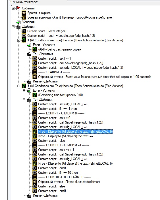The image size is (160, 200).
Task: Click comment icon of 'ЕСЛИ НЕТ - СТАВИМ +1' line
Action: (35, 145)
